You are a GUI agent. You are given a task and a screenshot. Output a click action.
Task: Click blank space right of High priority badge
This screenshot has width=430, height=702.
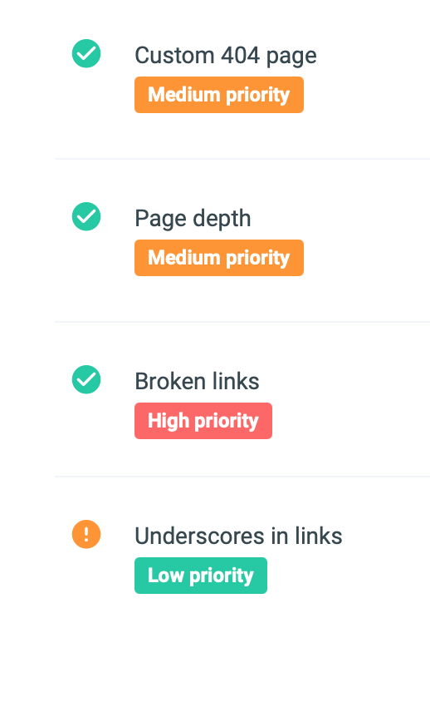[x=351, y=421]
